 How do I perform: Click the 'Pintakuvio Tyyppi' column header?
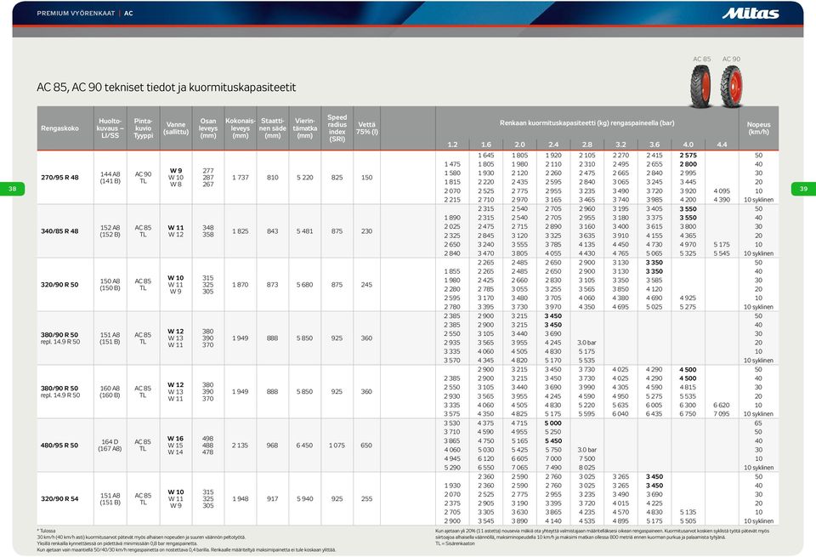[x=143, y=128]
